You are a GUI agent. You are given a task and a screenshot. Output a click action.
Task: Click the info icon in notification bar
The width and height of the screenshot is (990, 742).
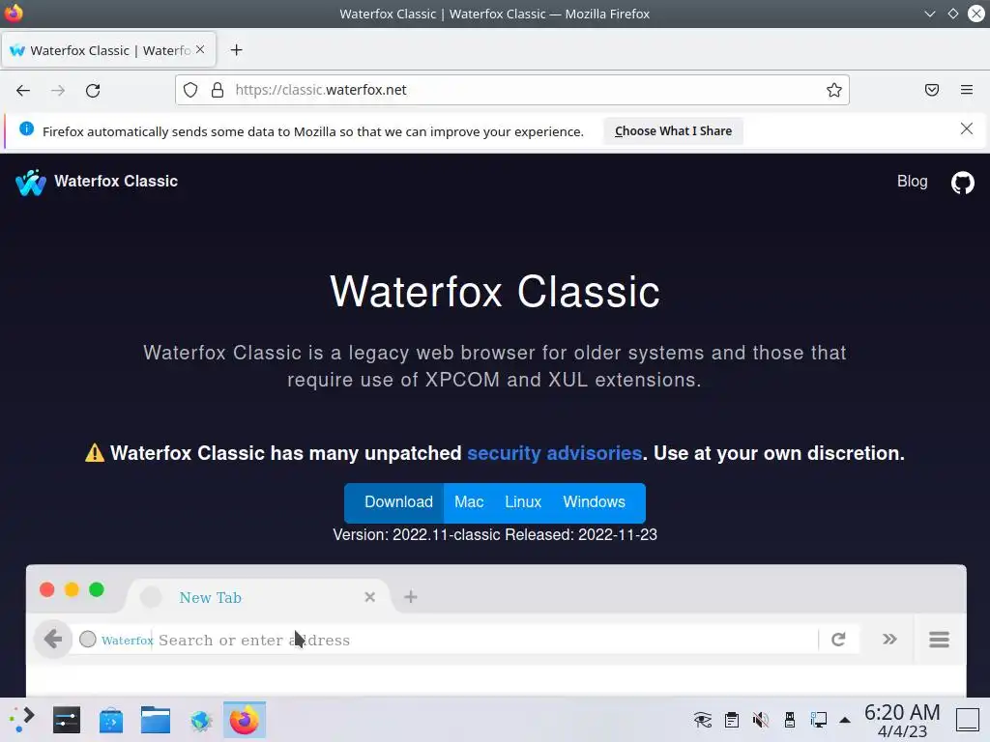pyautogui.click(x=26, y=128)
